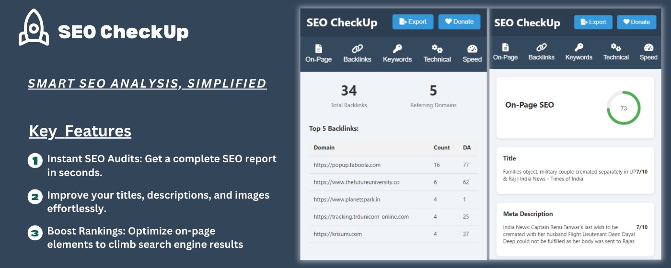
Task: Select https://tracking.trdunicorn-online.com row
Action: click(x=393, y=217)
